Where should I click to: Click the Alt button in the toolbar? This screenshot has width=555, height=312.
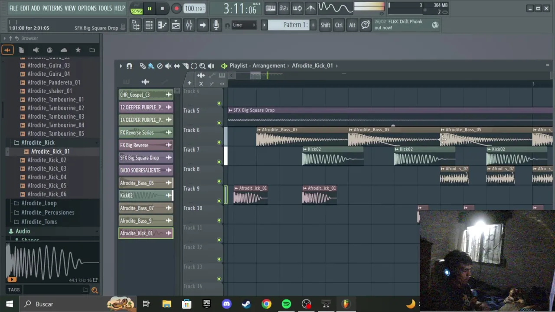click(352, 25)
